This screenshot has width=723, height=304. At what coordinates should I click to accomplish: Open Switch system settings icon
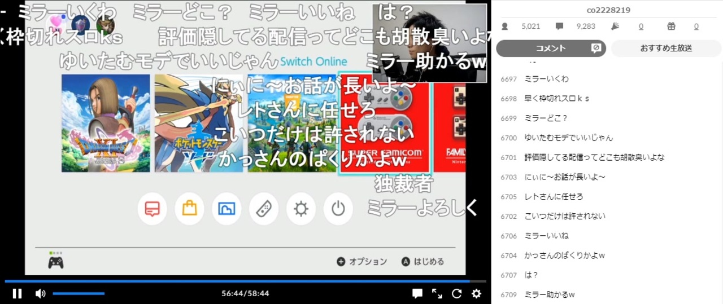301,209
